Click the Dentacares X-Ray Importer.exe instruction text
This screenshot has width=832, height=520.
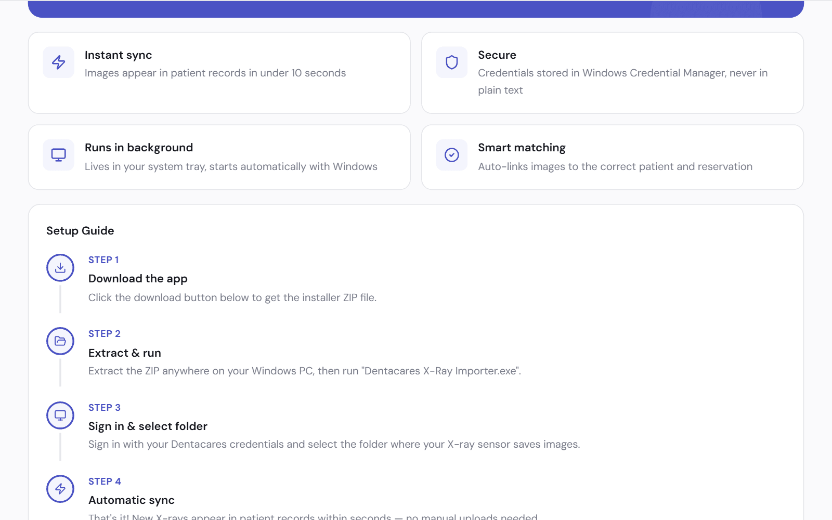click(x=305, y=371)
